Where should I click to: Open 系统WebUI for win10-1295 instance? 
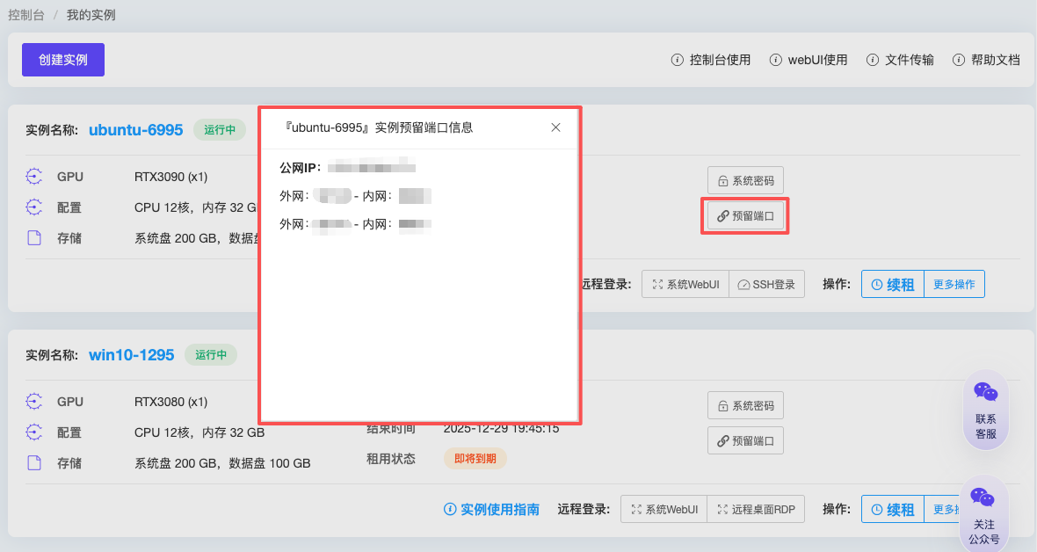click(x=664, y=509)
